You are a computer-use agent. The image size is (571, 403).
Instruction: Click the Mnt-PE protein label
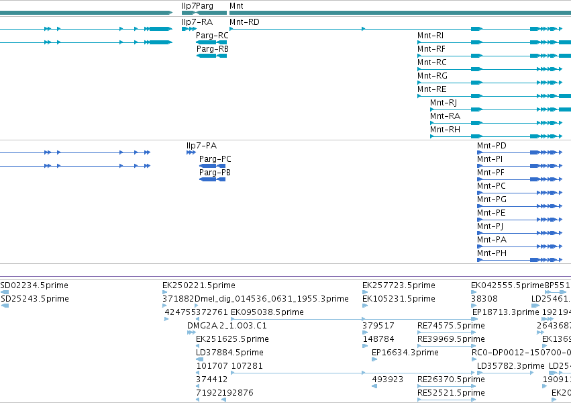pyautogui.click(x=491, y=213)
